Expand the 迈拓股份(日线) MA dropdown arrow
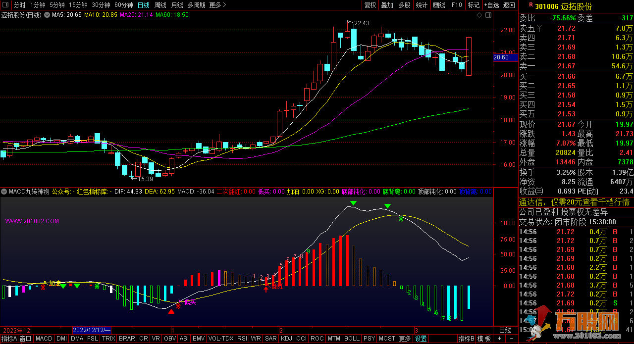Viewport: 634px width, 344px height. [x=46, y=15]
